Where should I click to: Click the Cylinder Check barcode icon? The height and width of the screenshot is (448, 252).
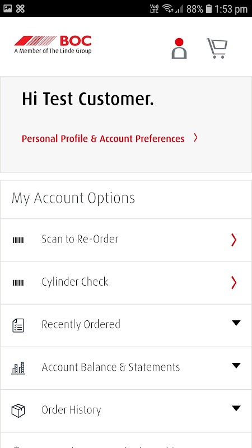point(18,283)
